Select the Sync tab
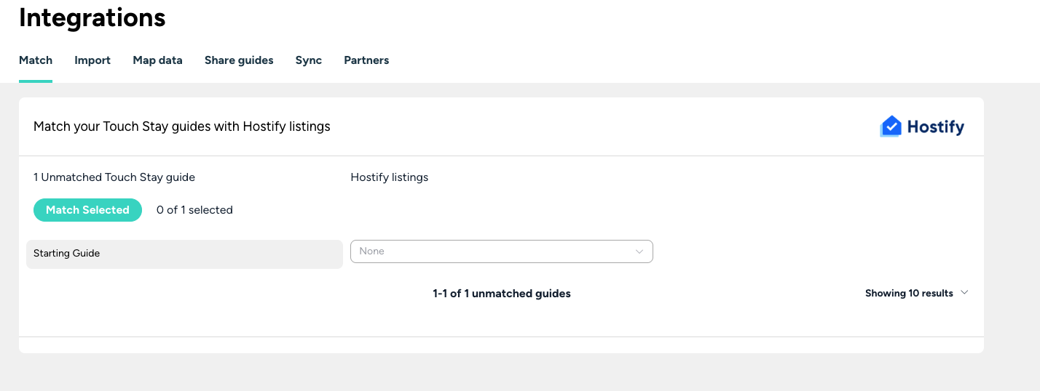Screen dimensions: 1040x391 pos(309,60)
